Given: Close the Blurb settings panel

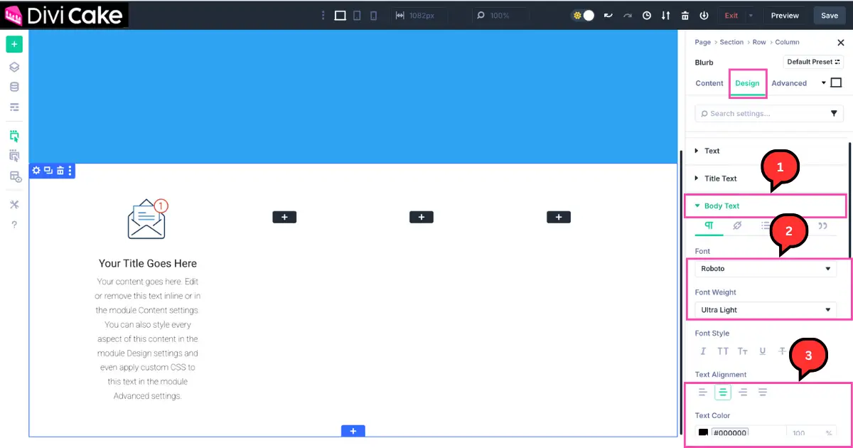Looking at the screenshot, I should [841, 43].
